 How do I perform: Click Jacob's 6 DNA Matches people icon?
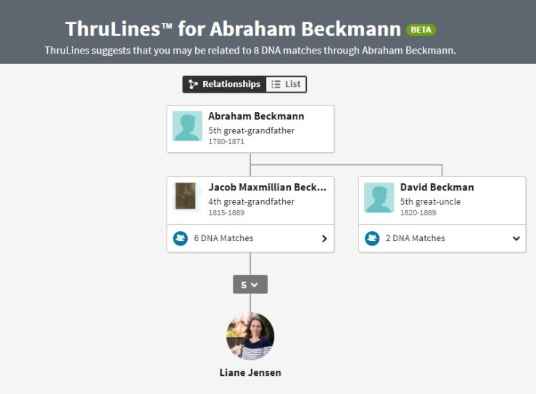181,238
